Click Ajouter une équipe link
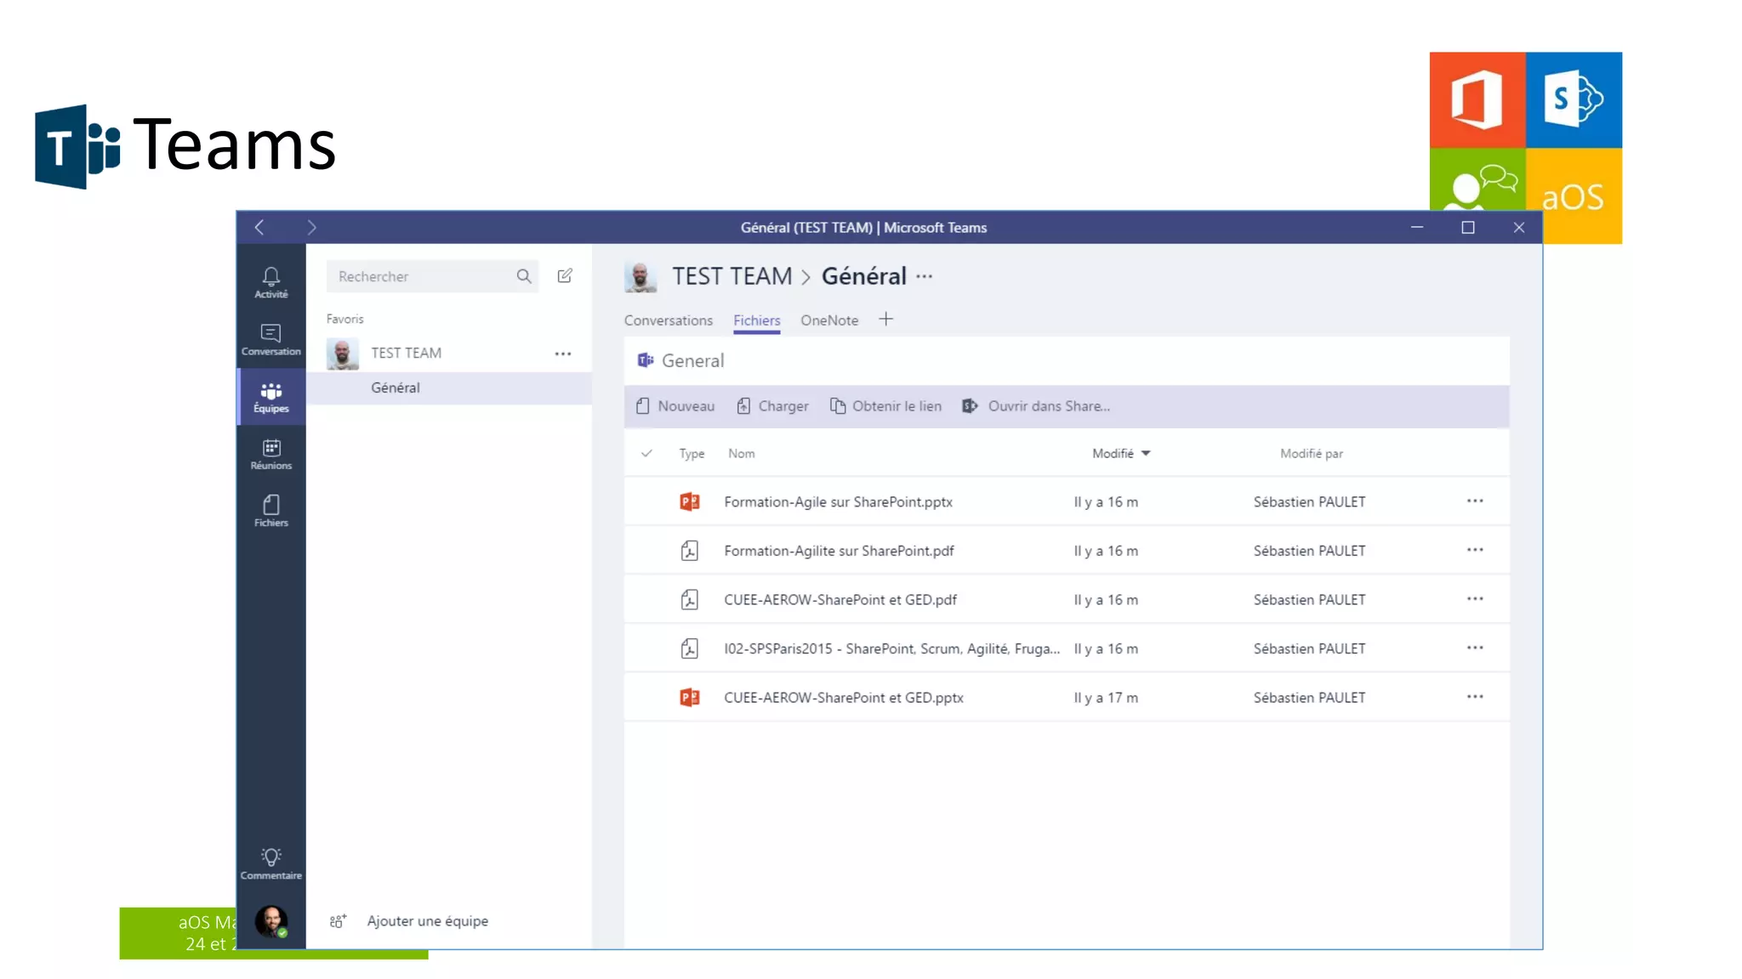Screen dimensions: 1742x979 (x=427, y=920)
